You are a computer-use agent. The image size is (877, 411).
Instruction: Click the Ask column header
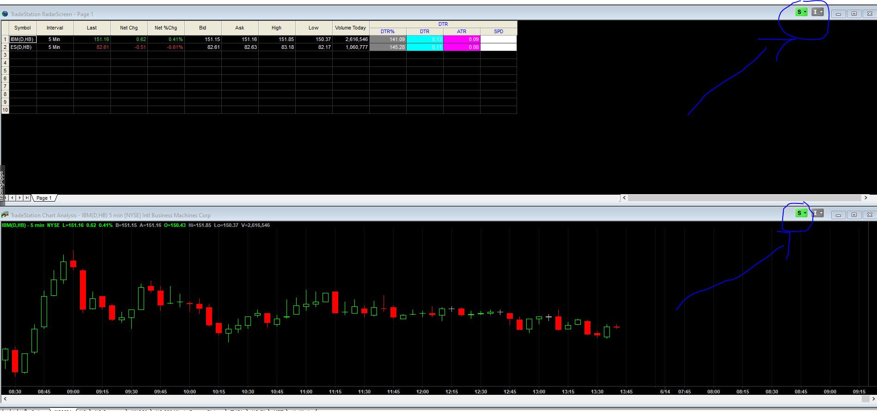[x=240, y=28]
